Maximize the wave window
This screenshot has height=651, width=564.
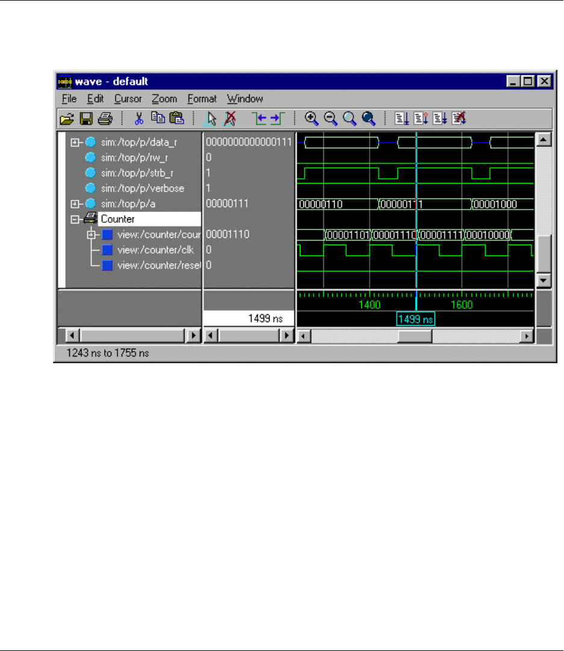pyautogui.click(x=528, y=81)
